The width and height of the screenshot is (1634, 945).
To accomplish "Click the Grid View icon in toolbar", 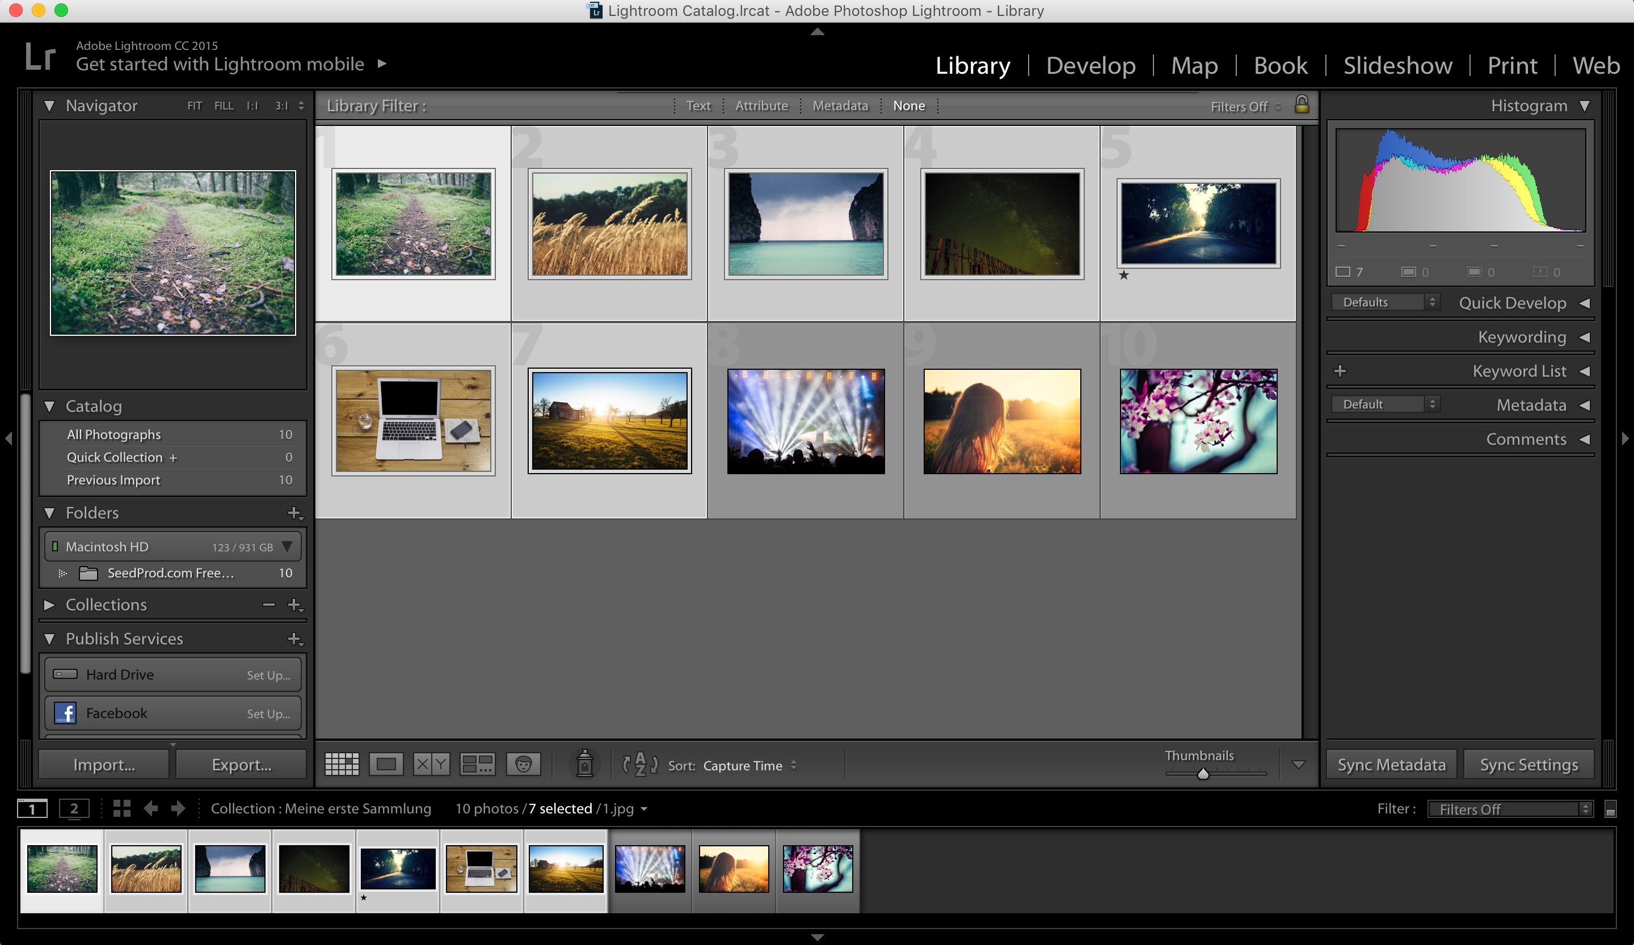I will pyautogui.click(x=340, y=764).
